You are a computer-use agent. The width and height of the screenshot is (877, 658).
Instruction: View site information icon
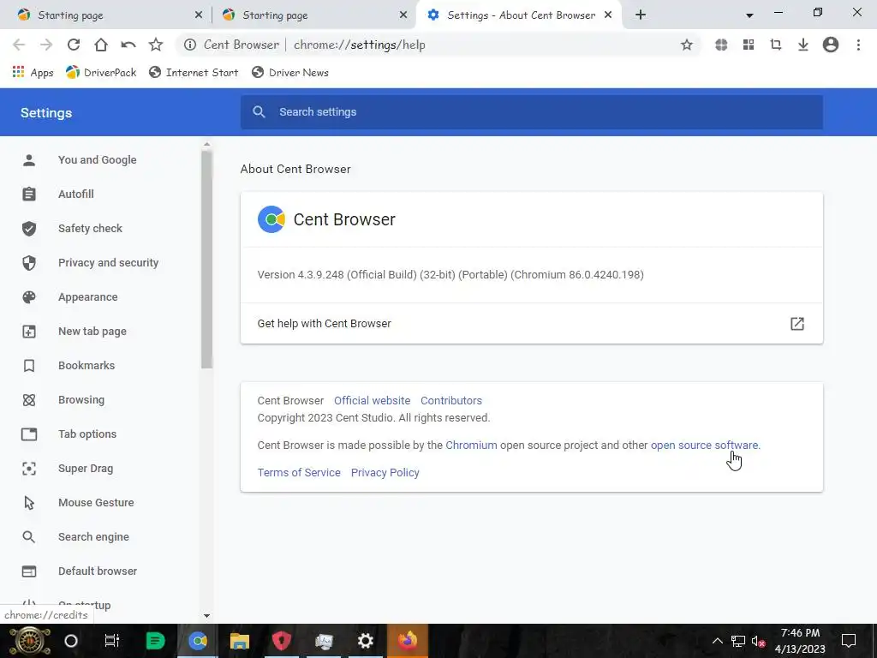point(190,45)
